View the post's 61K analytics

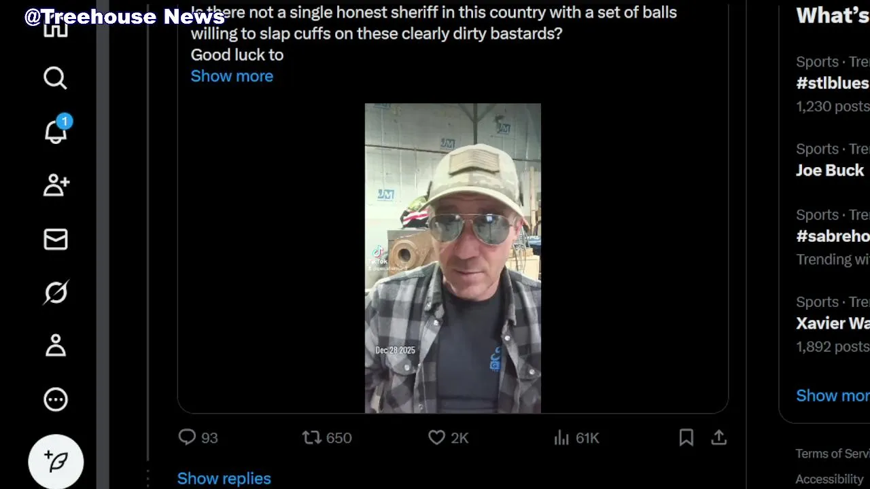561,437
